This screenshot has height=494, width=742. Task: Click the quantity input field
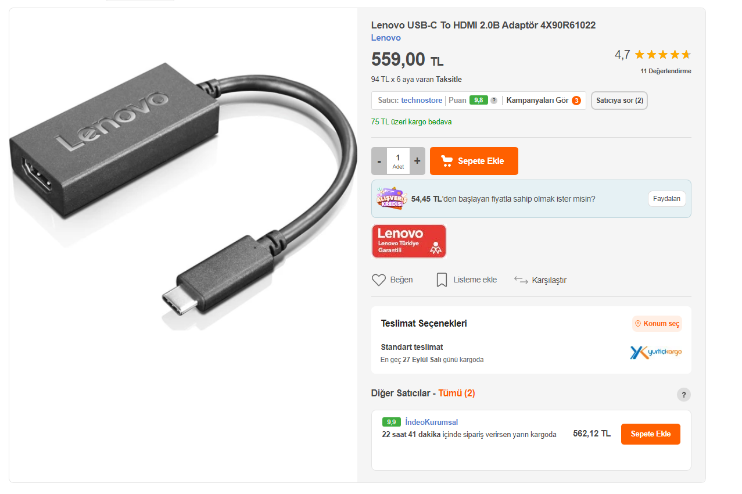[398, 158]
